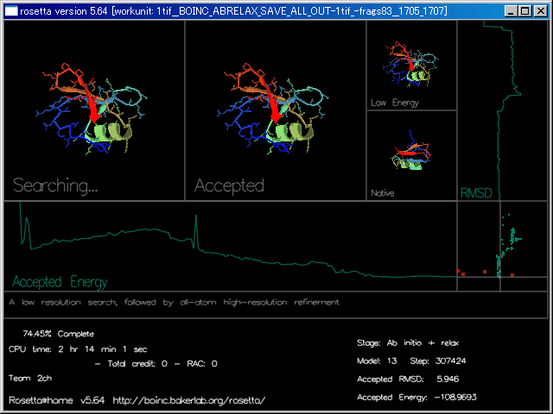The width and height of the screenshot is (553, 414).
Task: Click the Accepted Energy graph label
Action: (x=60, y=282)
